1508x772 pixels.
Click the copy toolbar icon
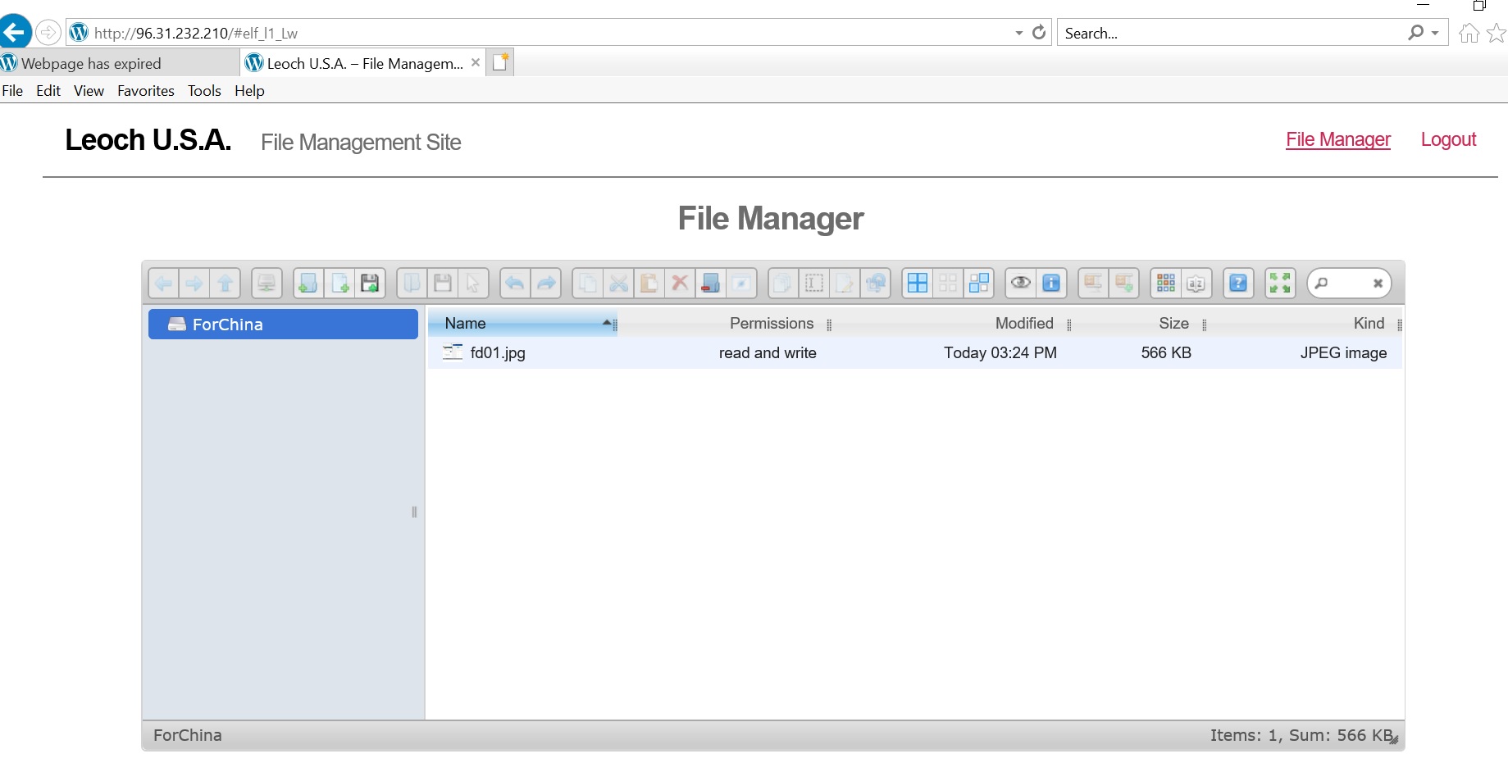587,284
